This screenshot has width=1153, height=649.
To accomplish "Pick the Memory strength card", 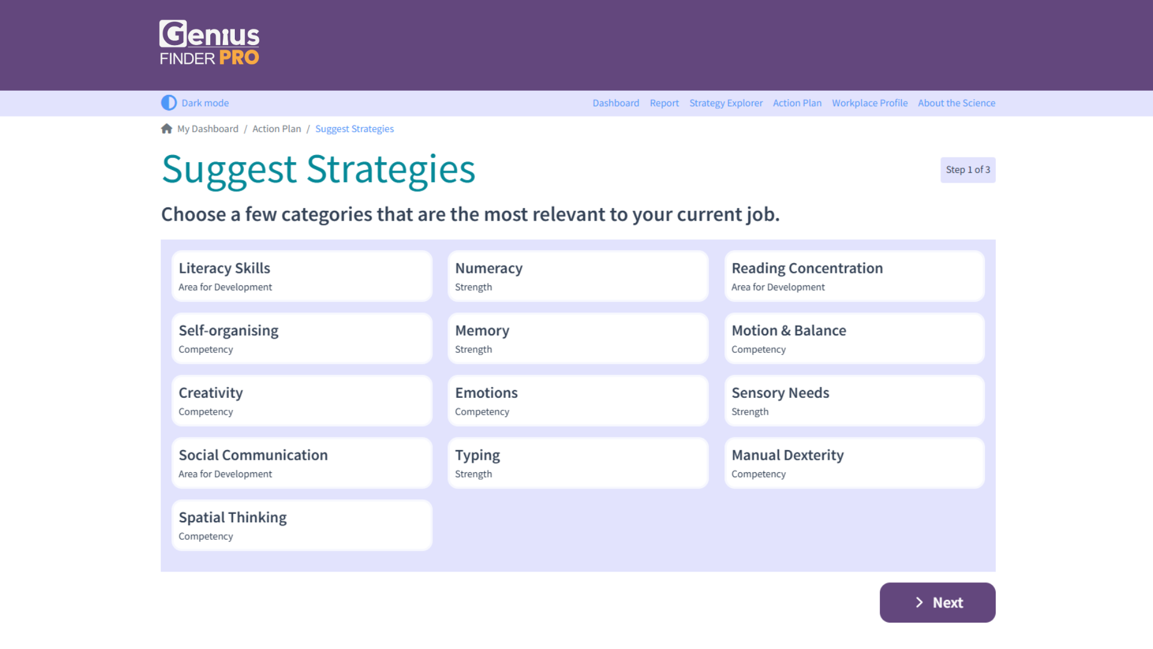I will [x=578, y=338].
